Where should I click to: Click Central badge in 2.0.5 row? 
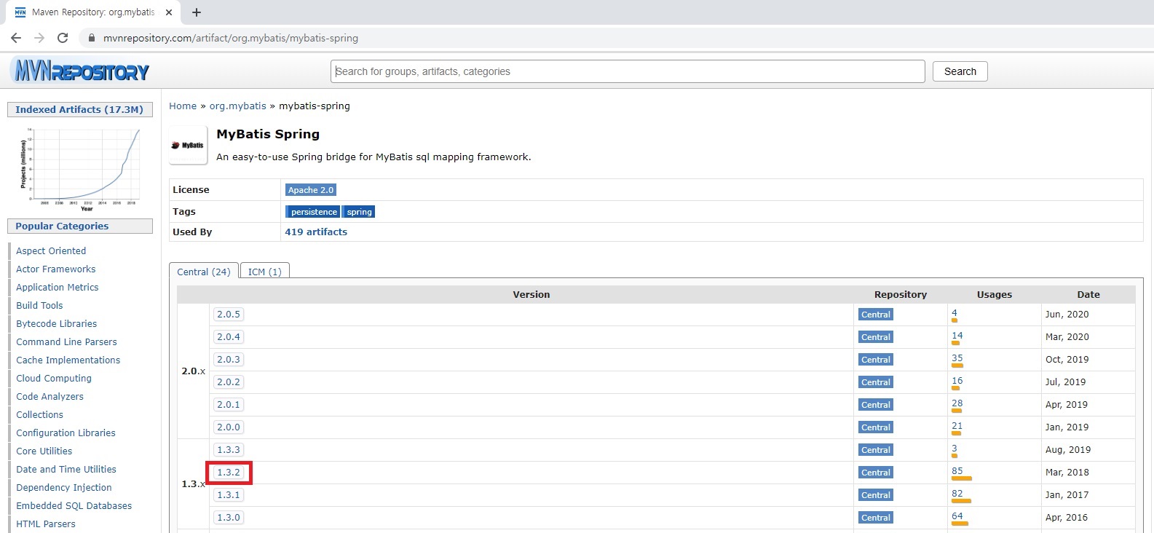point(875,315)
